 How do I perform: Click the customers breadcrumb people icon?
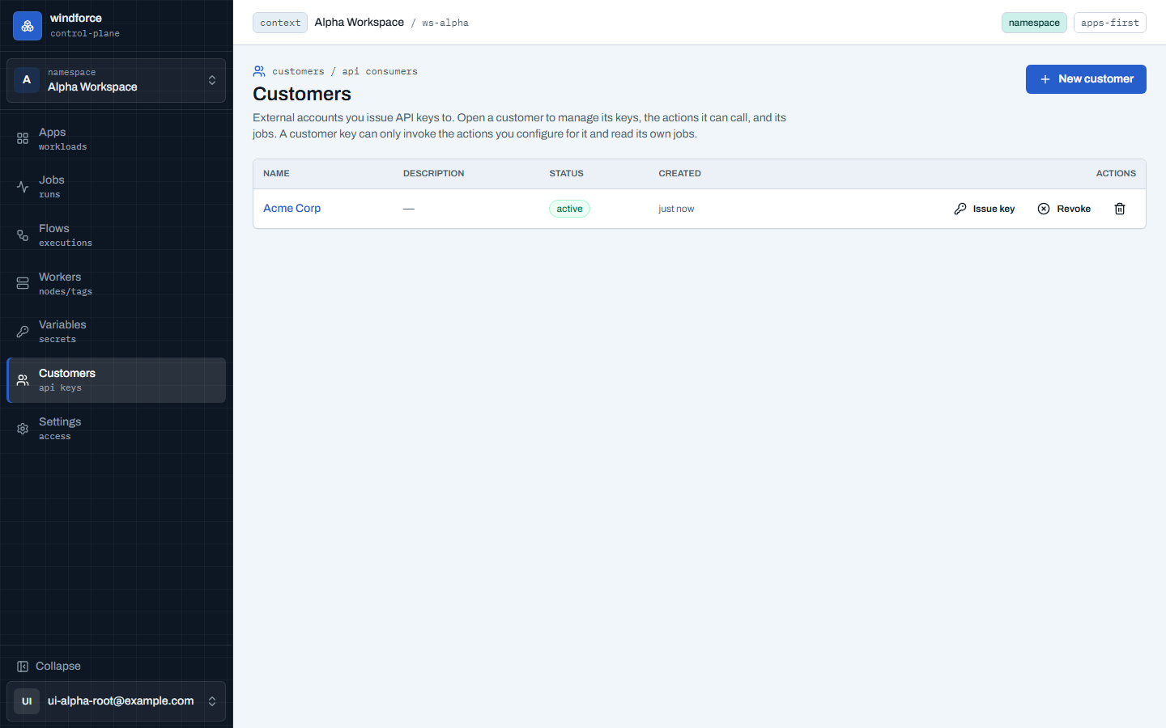pos(259,71)
